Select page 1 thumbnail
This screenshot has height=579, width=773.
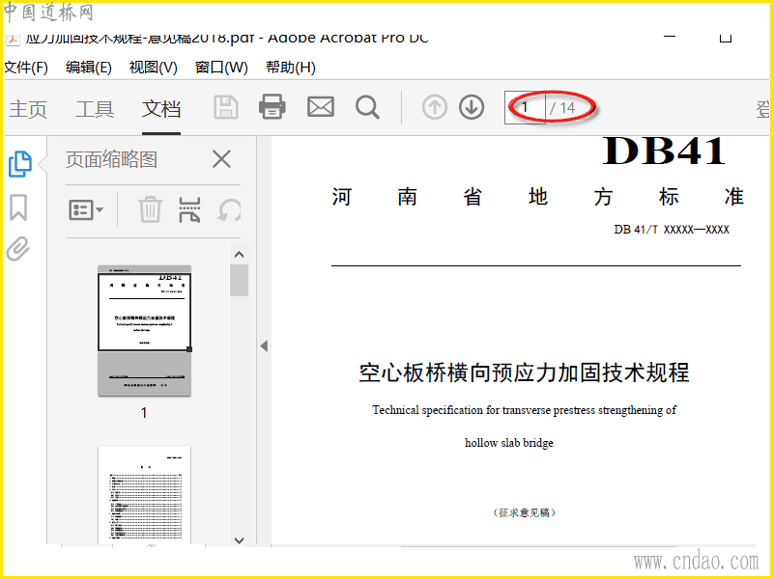144,331
